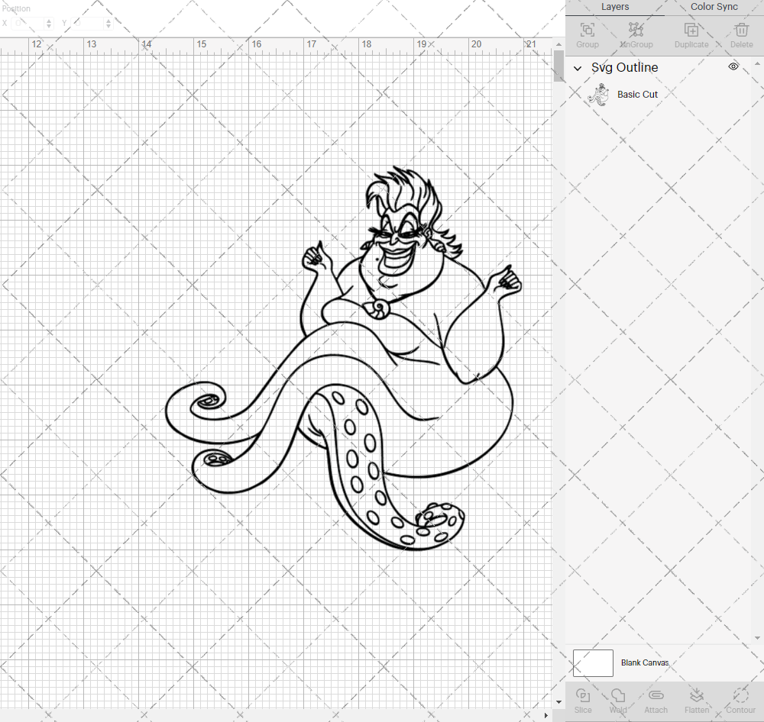Click the Contour icon
Image resolution: width=764 pixels, height=722 pixels.
point(740,695)
